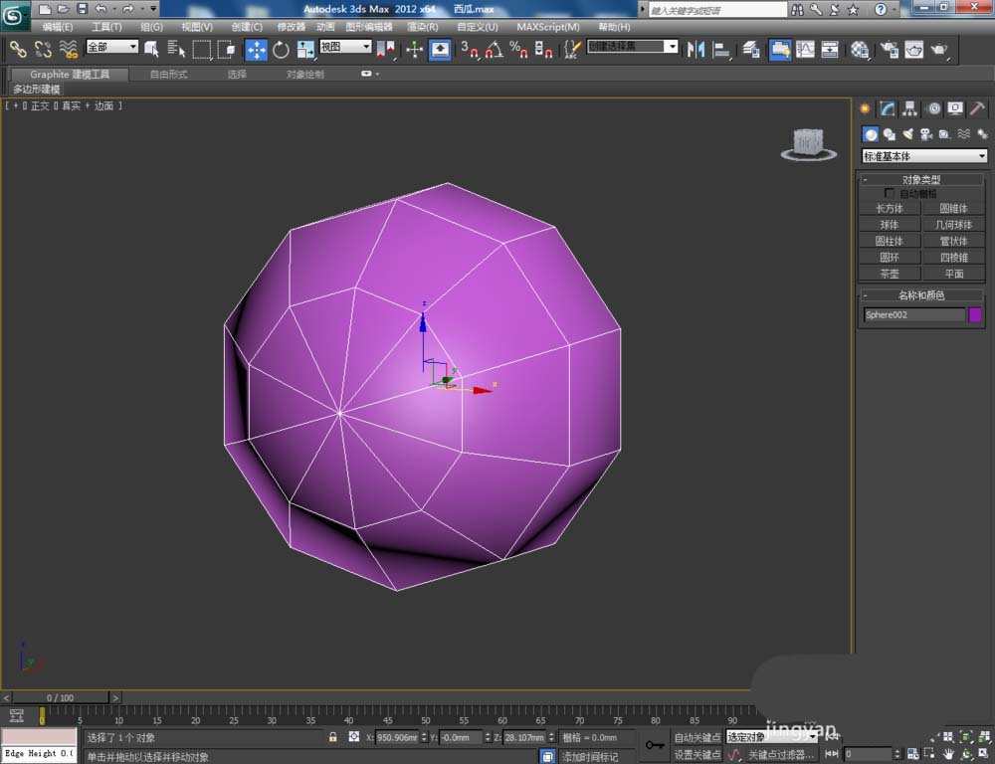Switch to the 自由形式 ribbon tab
The width and height of the screenshot is (995, 764).
(168, 74)
